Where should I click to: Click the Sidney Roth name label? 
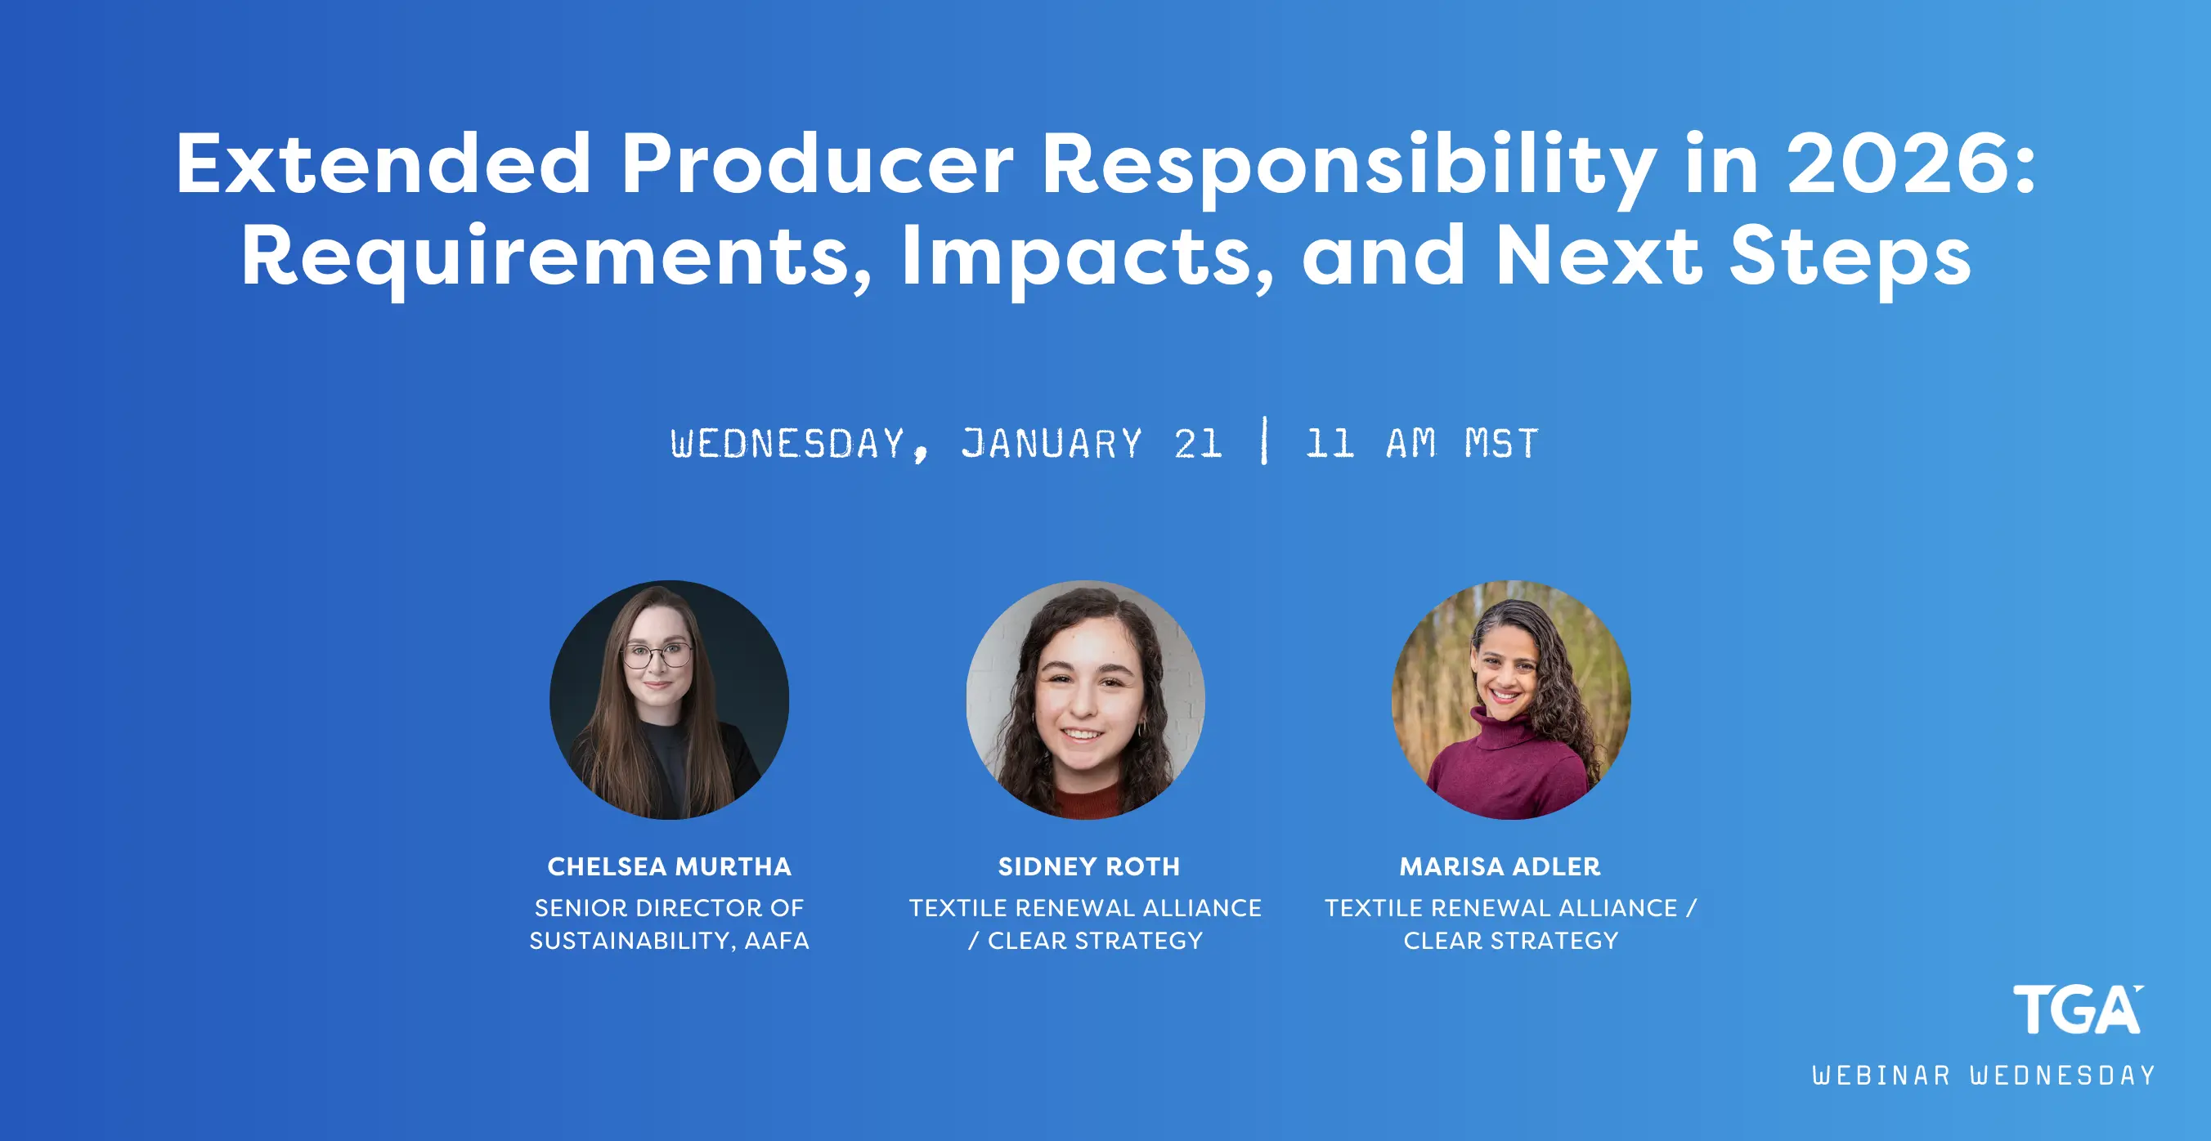[1088, 866]
